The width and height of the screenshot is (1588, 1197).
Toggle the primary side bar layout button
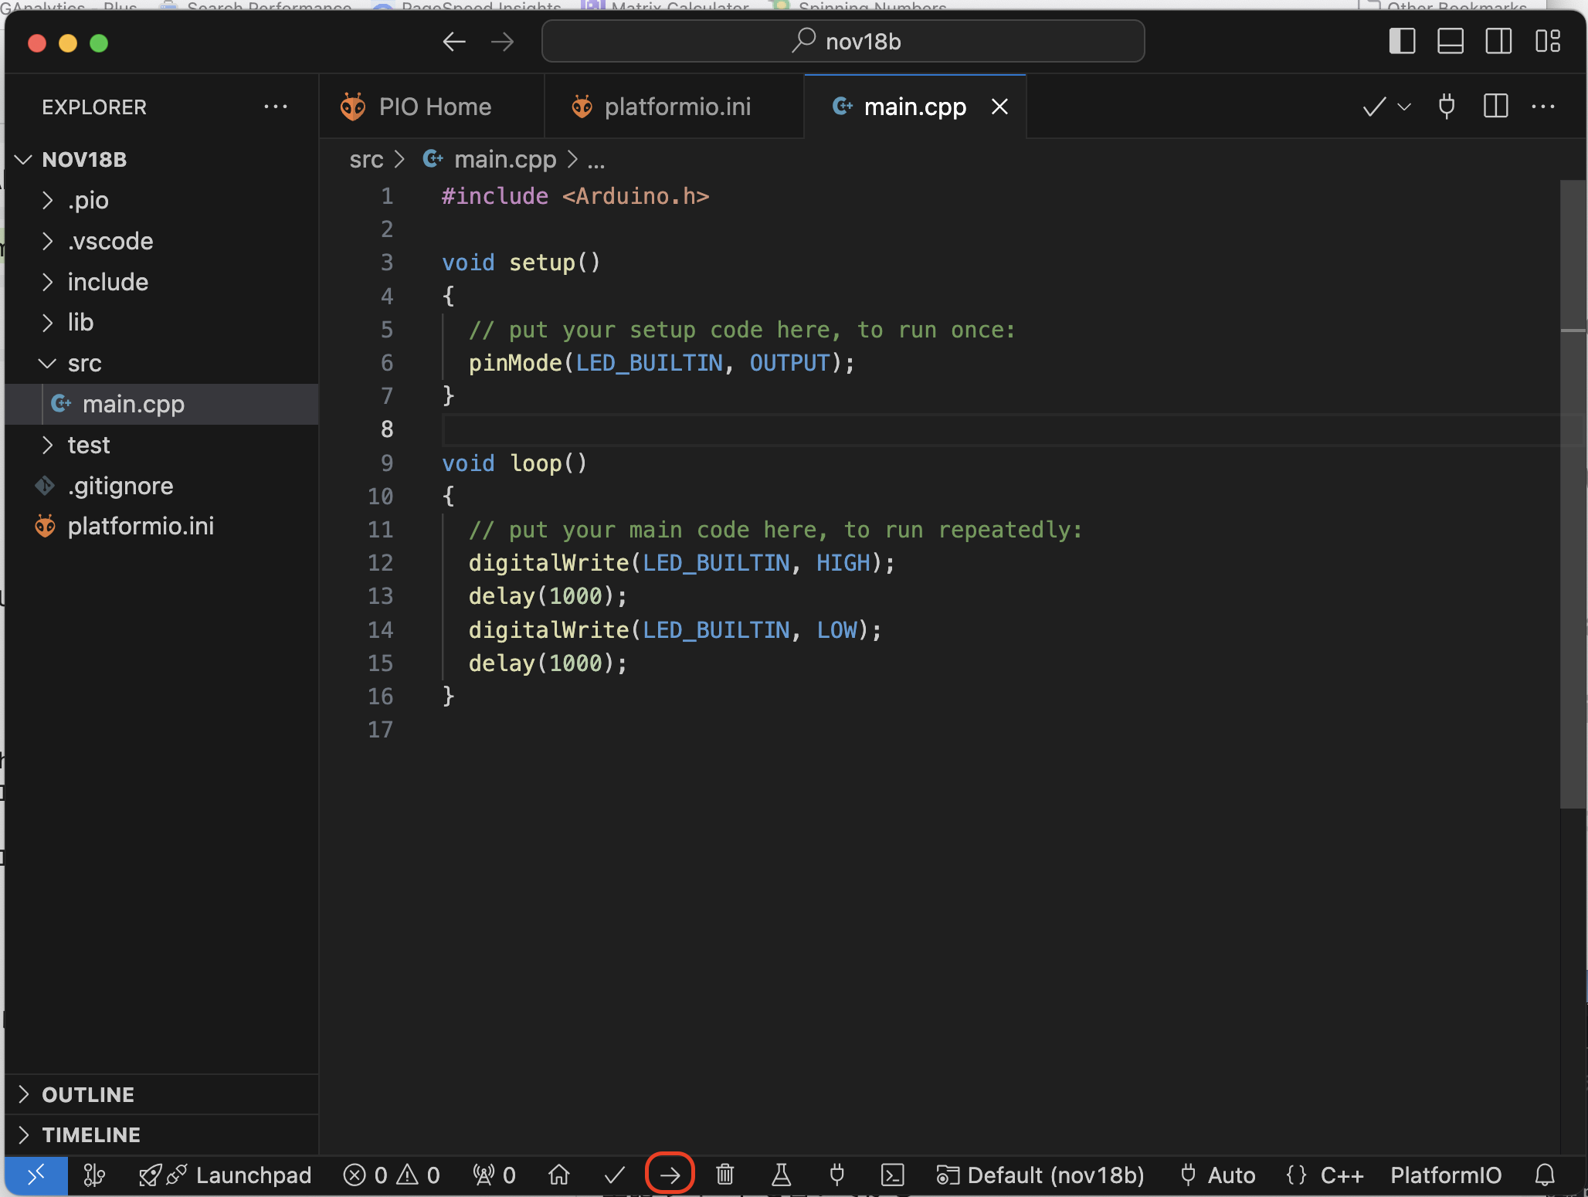pos(1402,41)
